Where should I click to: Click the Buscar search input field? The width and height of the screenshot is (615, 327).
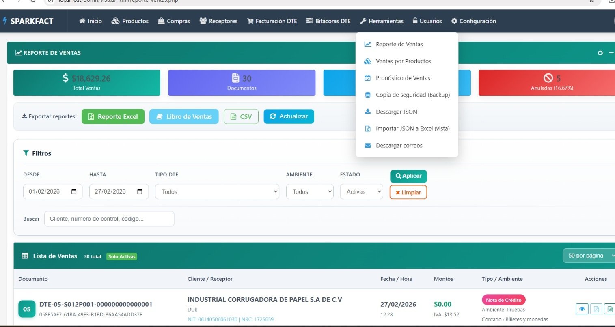[109, 219]
